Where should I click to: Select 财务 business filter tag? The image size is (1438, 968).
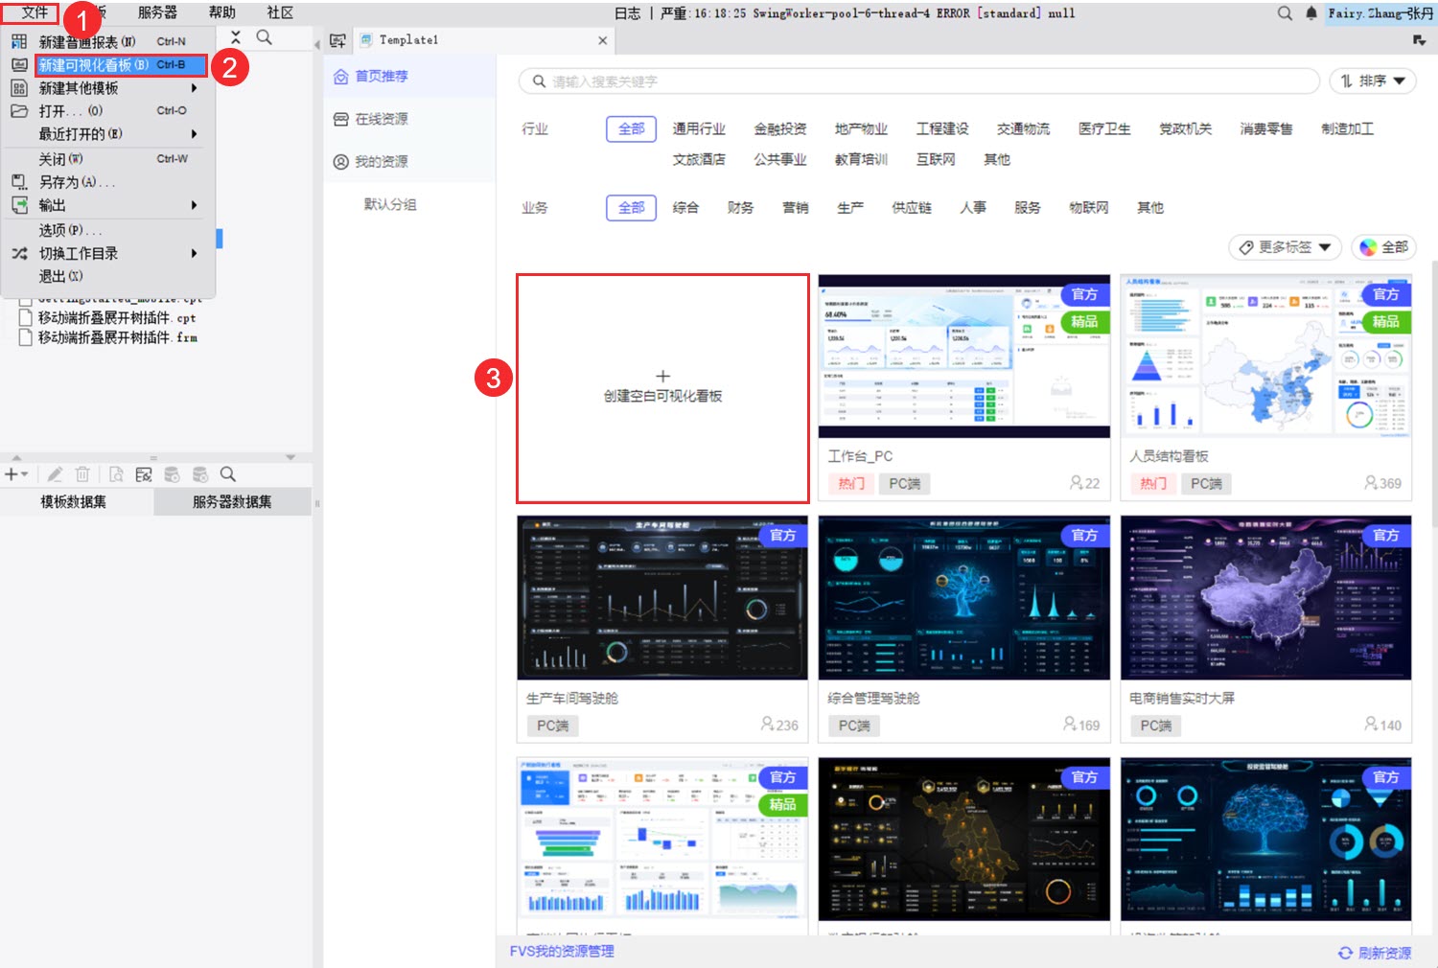[x=740, y=208]
